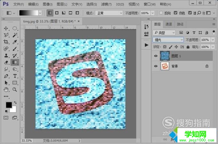
Task: Select the Blur tool
Action: [x=6, y=69]
